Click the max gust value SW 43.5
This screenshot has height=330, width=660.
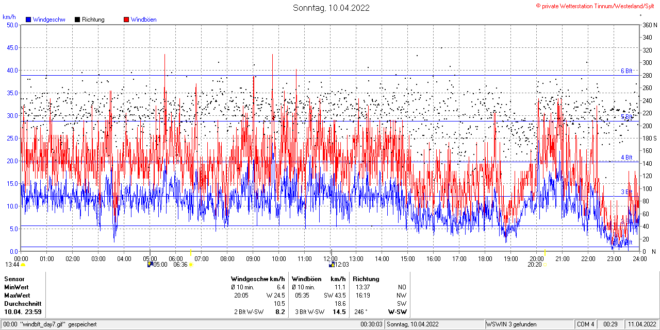(x=335, y=296)
